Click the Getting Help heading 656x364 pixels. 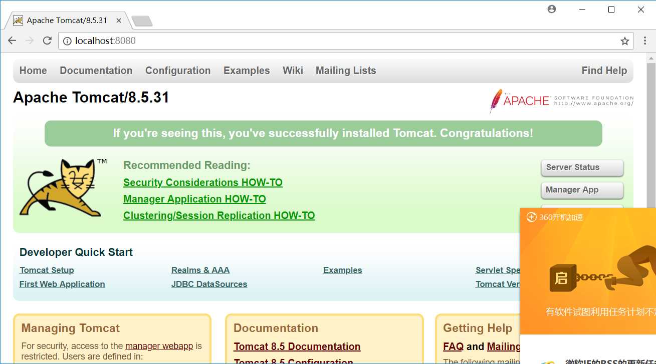coord(478,328)
